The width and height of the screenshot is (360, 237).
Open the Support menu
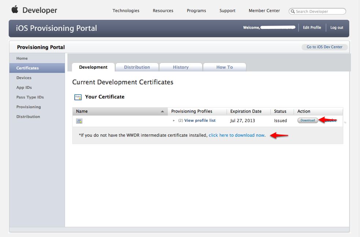[x=227, y=11]
